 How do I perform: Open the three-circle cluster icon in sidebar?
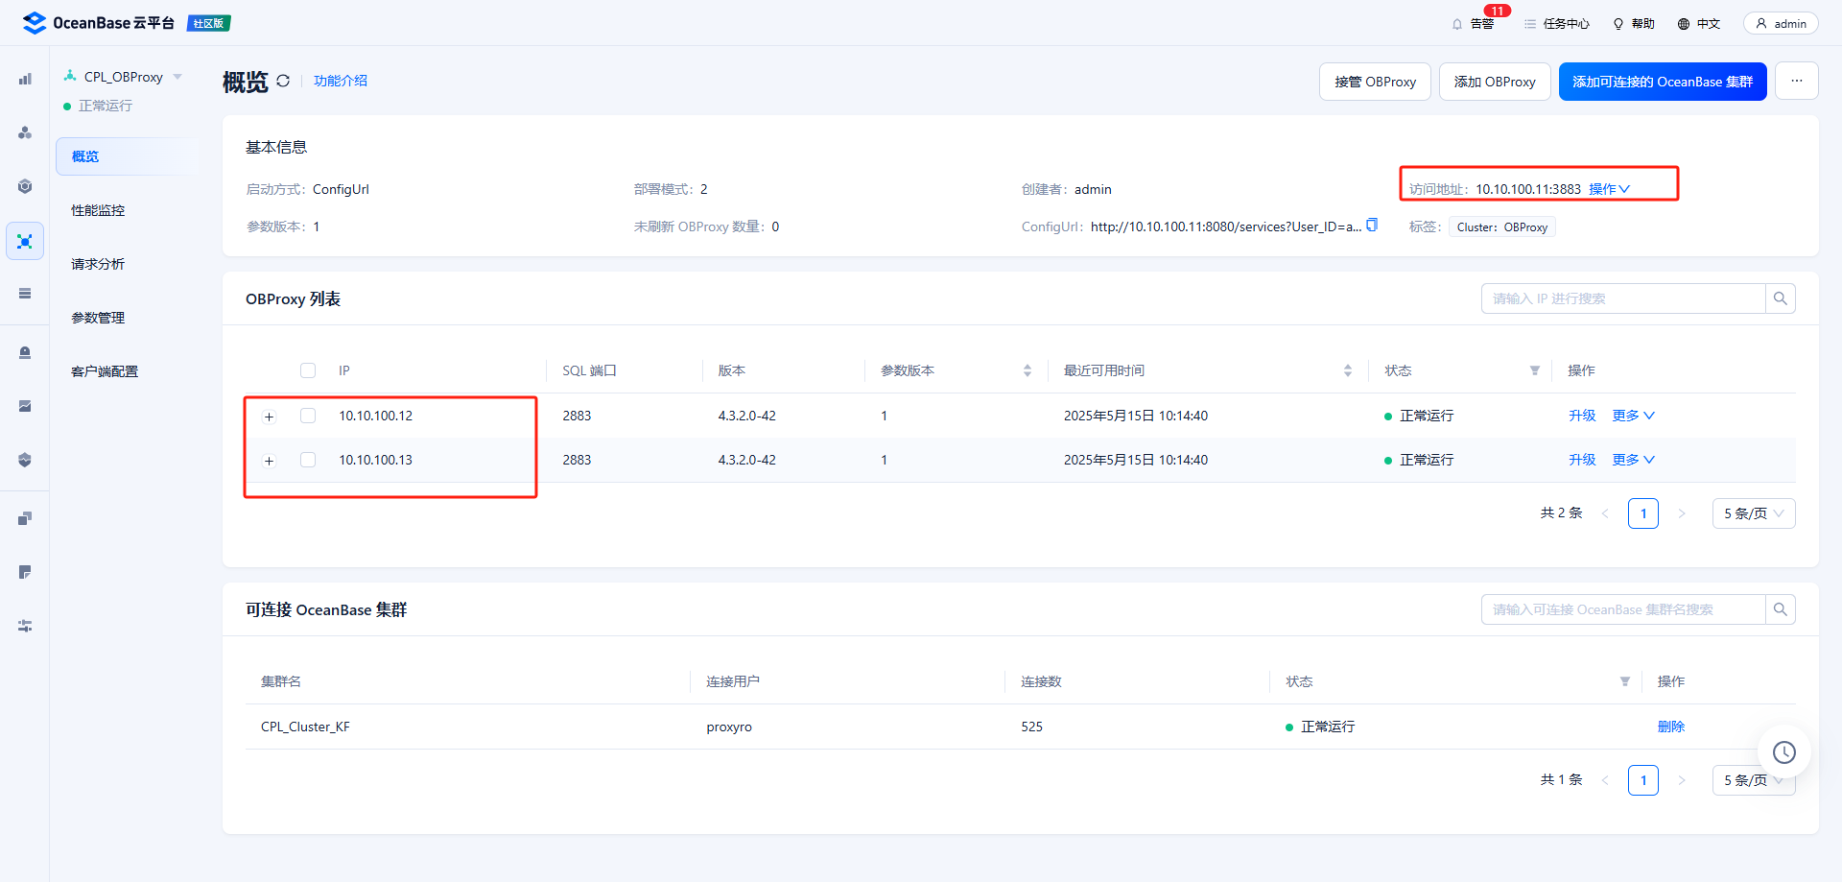(25, 132)
